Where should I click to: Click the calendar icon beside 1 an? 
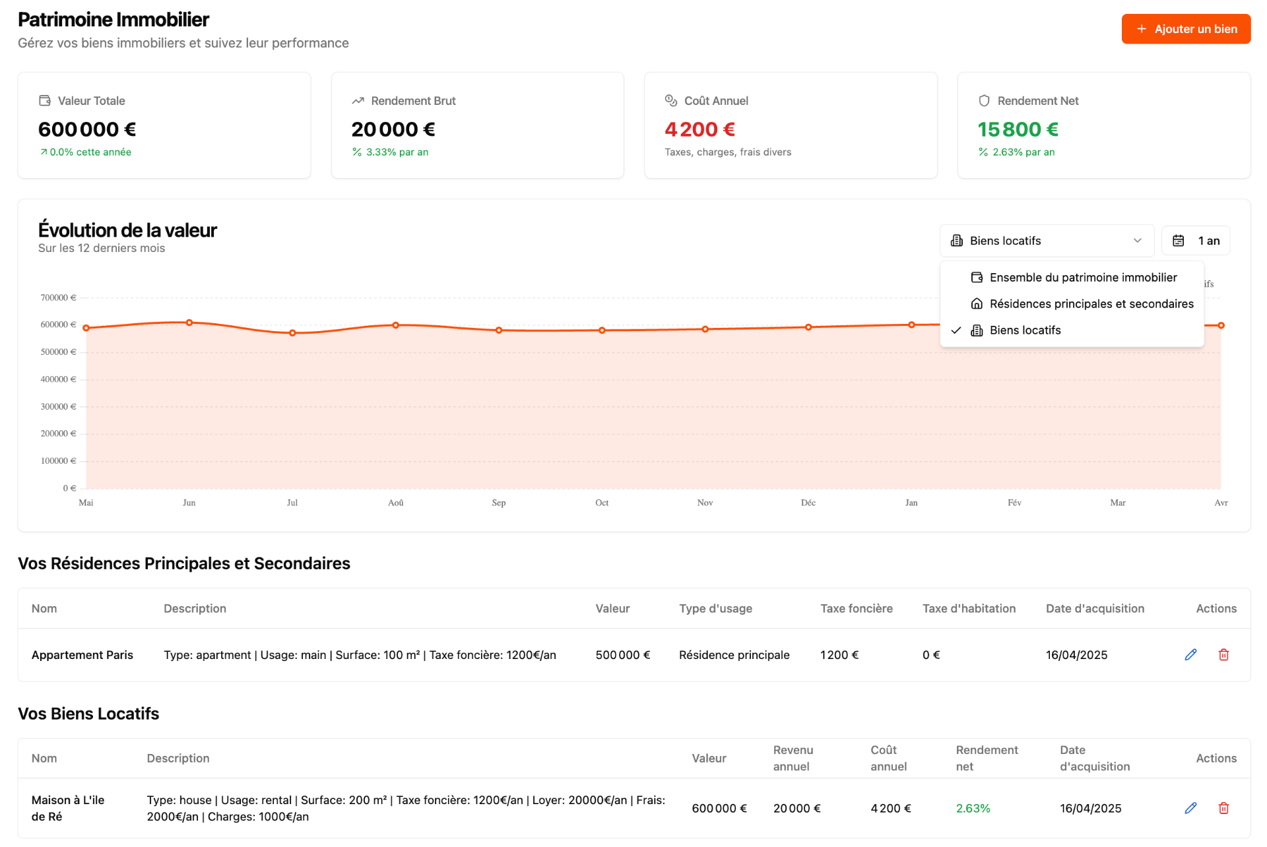point(1179,241)
